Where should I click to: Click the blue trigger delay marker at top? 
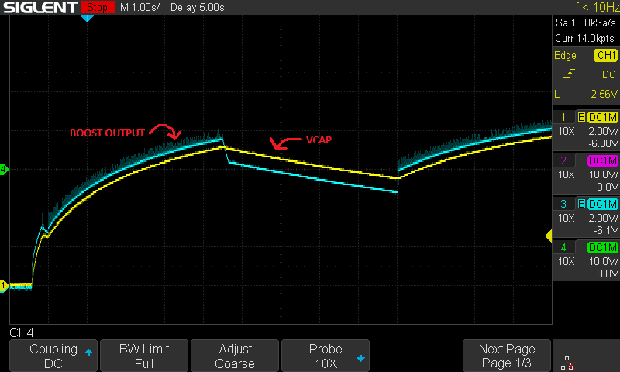coord(87,18)
